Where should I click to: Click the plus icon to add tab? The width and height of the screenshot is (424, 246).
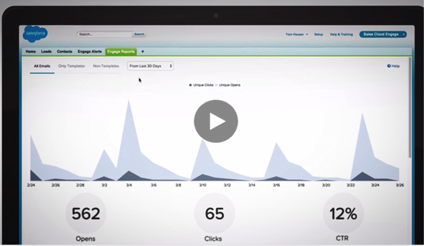(143, 52)
